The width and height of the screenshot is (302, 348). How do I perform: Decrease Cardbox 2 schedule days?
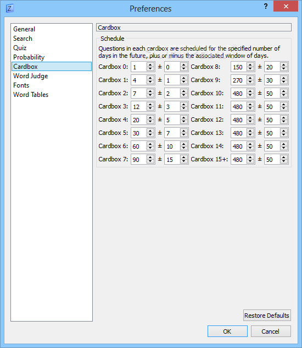(x=150, y=95)
